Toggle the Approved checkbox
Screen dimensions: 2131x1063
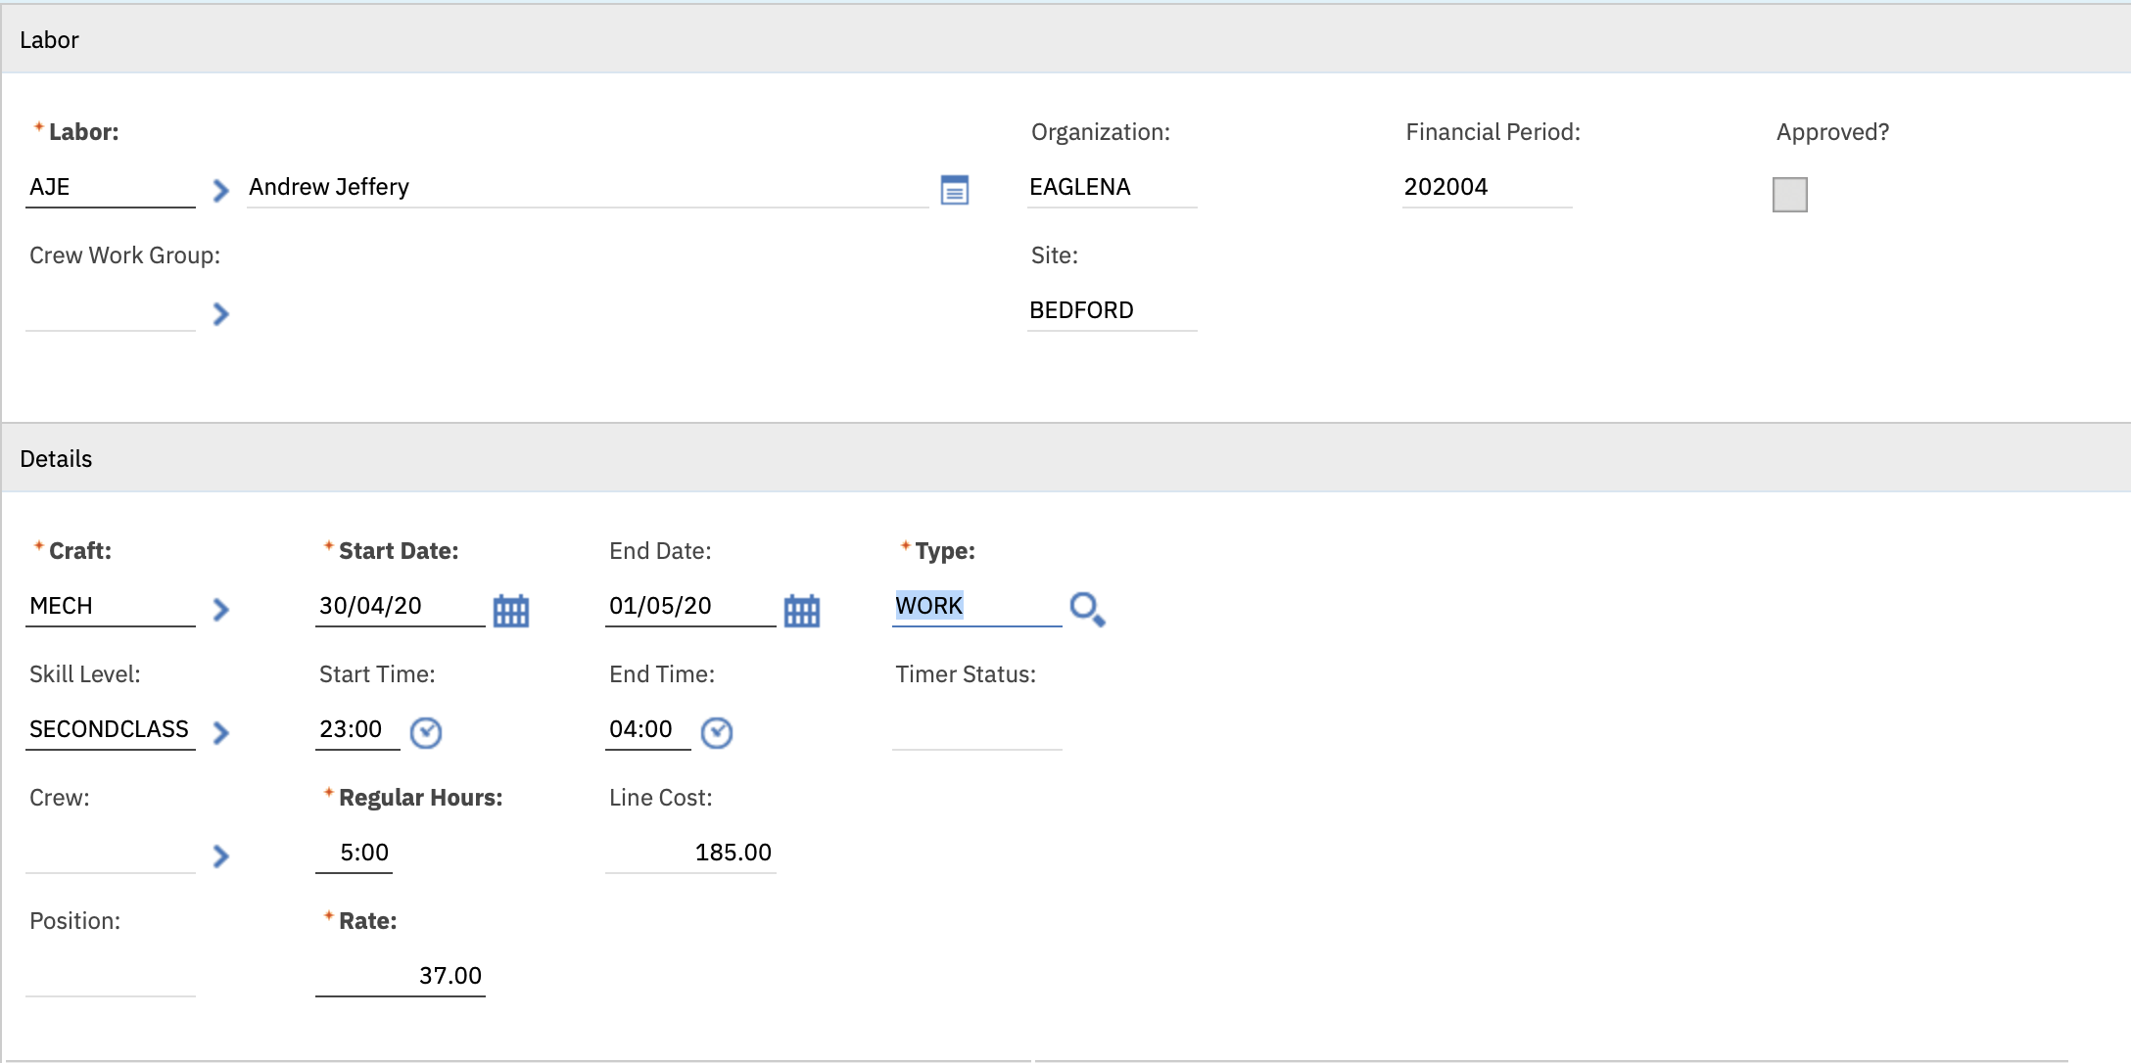coord(1789,194)
